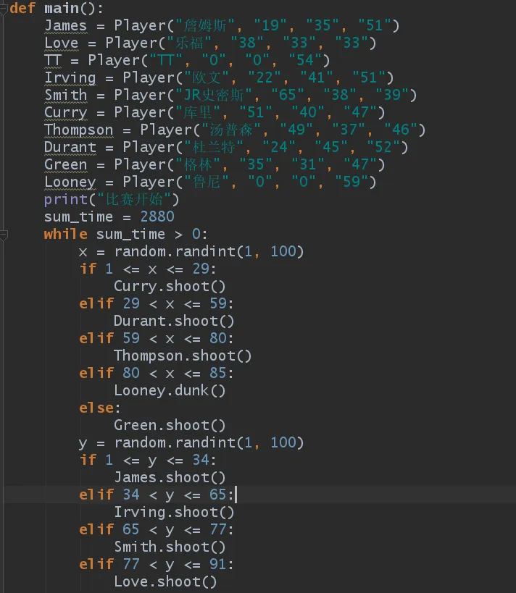Click the 'if 1 <= x <= 29:' condition
Screen dimensions: 516x593
(148, 269)
